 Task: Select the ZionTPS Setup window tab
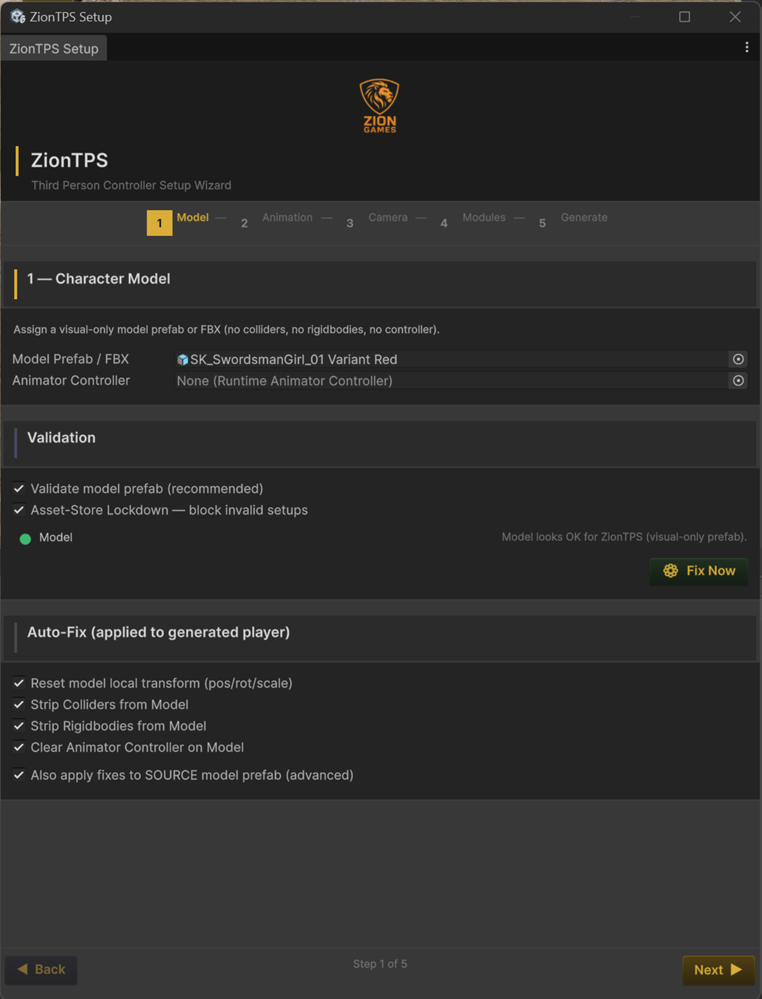click(x=54, y=49)
